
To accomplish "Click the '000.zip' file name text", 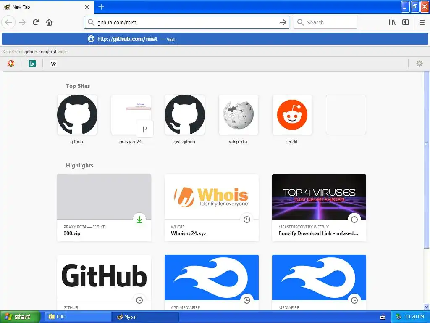I will click(x=72, y=233).
